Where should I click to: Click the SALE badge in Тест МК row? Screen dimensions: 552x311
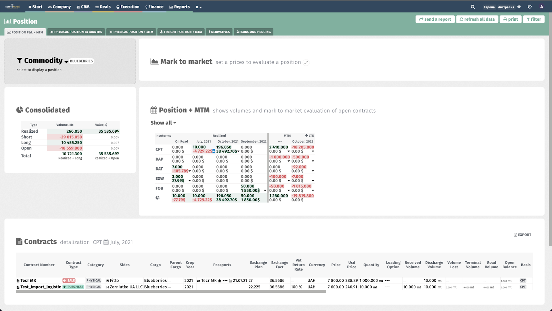coord(69,281)
